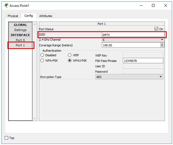The image size is (173, 145).
Task: Enable the Top checkbox
Action: coord(7,138)
